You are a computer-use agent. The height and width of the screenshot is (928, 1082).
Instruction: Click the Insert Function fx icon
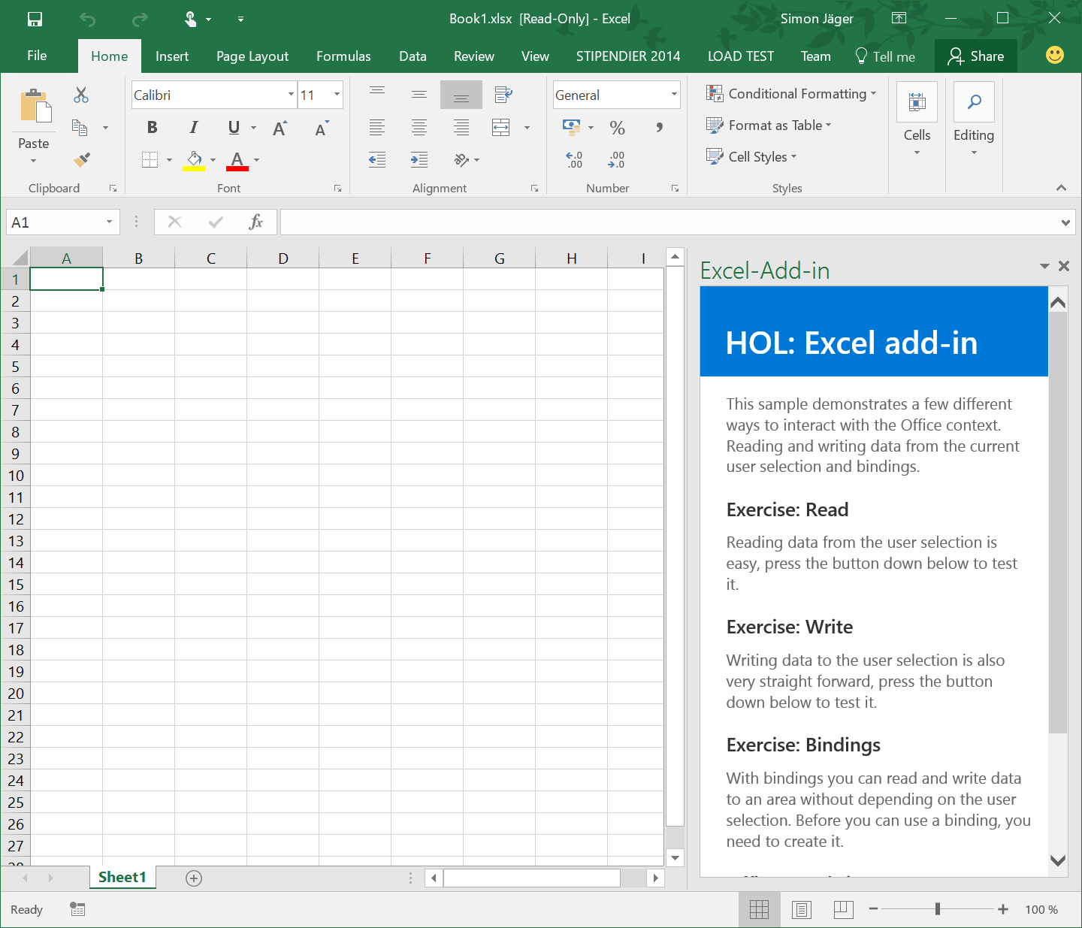coord(255,222)
